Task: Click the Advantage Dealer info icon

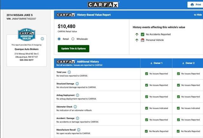Action: 42,39
